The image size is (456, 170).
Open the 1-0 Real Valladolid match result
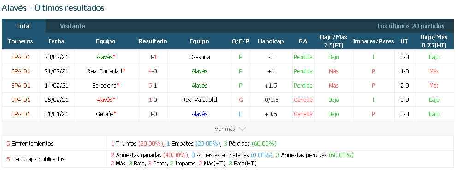(153, 100)
